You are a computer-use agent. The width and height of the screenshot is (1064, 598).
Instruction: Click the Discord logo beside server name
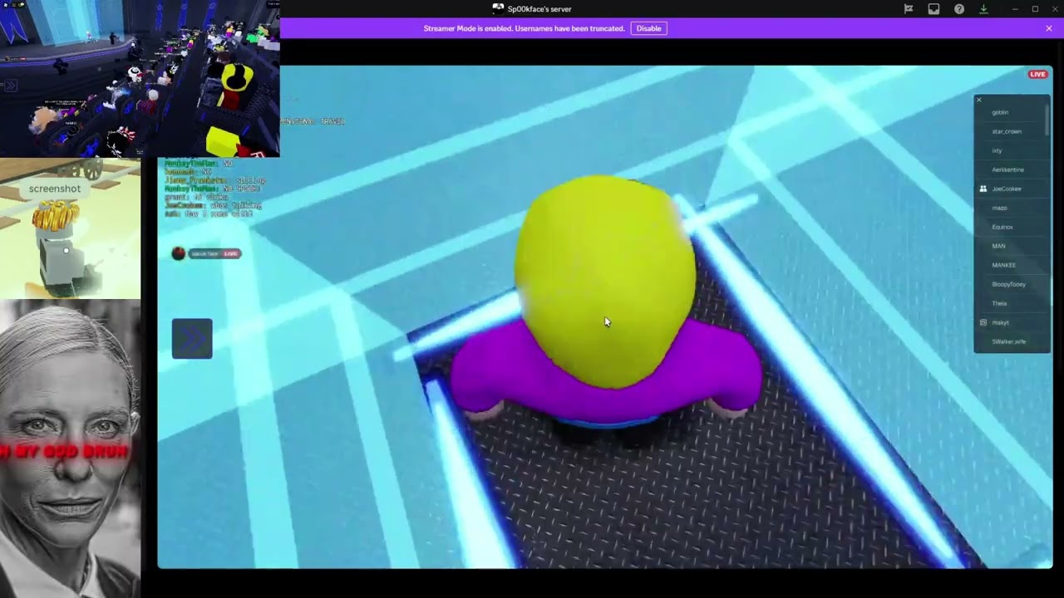(498, 9)
